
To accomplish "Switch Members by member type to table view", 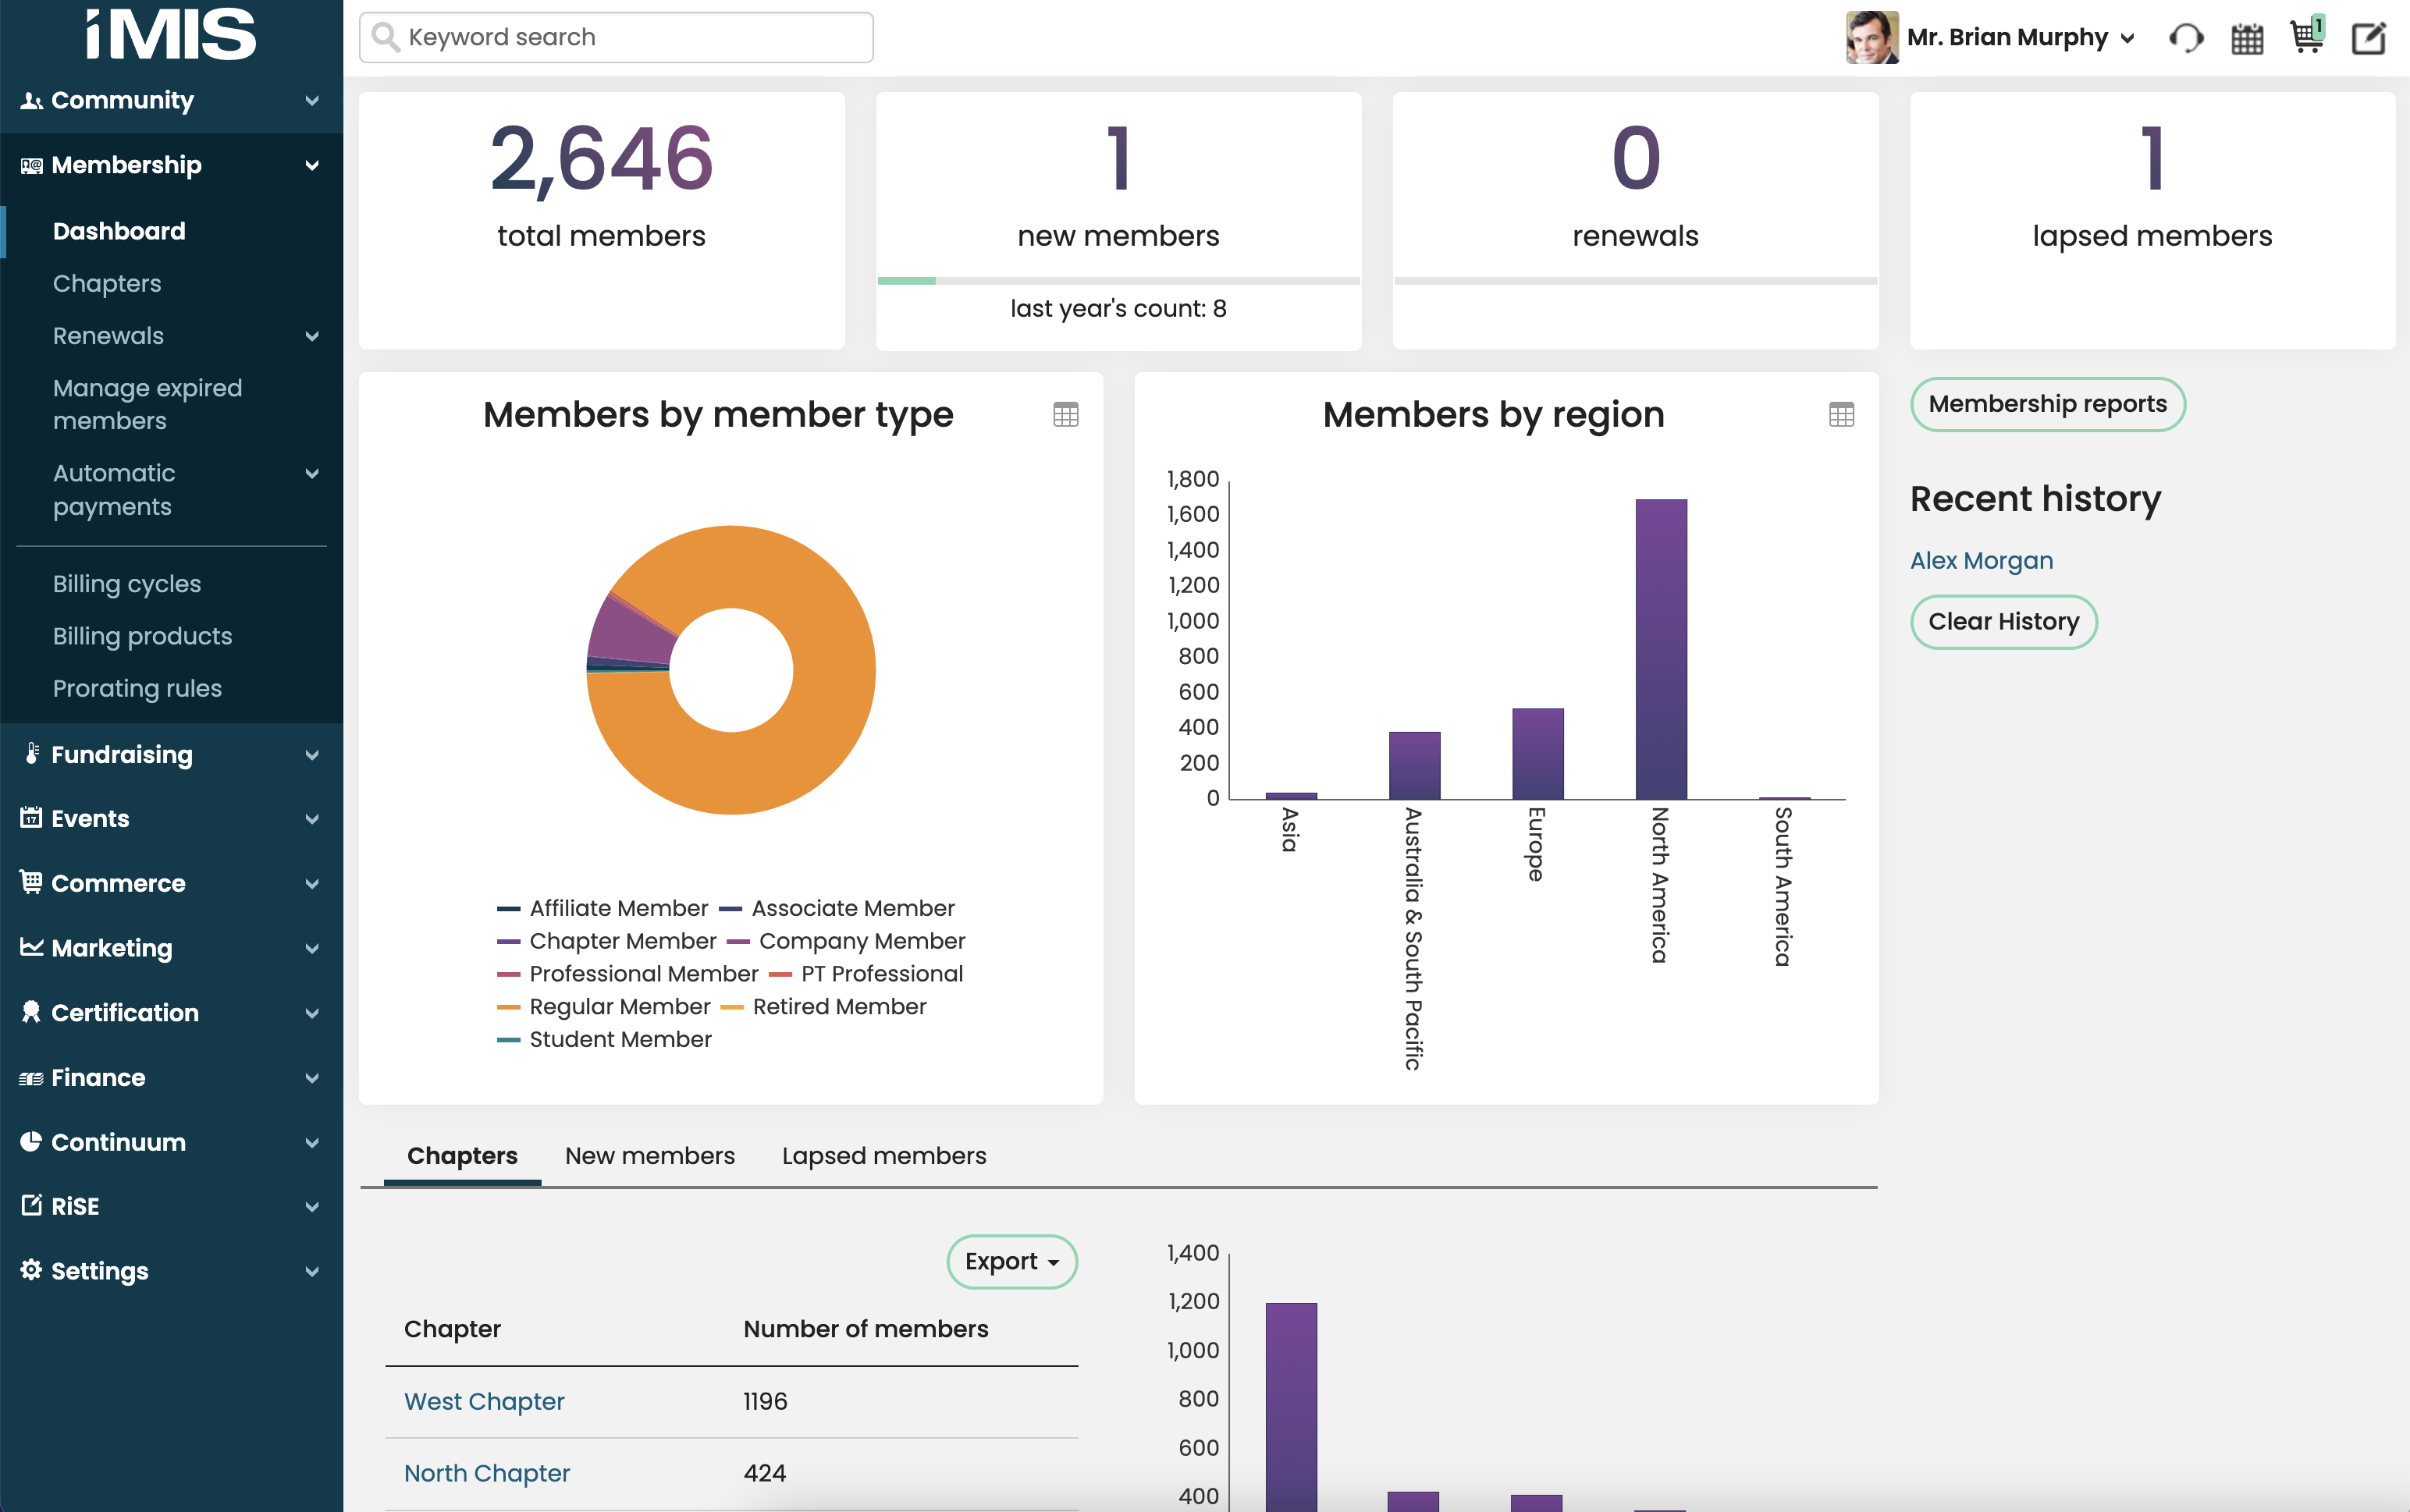I will click(x=1065, y=414).
